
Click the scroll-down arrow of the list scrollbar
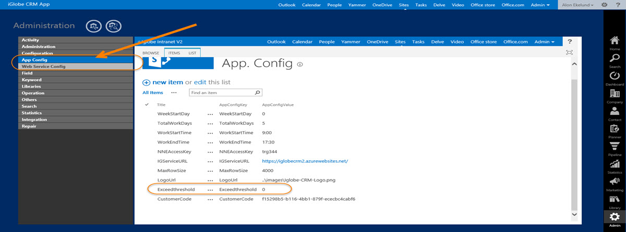(575, 214)
